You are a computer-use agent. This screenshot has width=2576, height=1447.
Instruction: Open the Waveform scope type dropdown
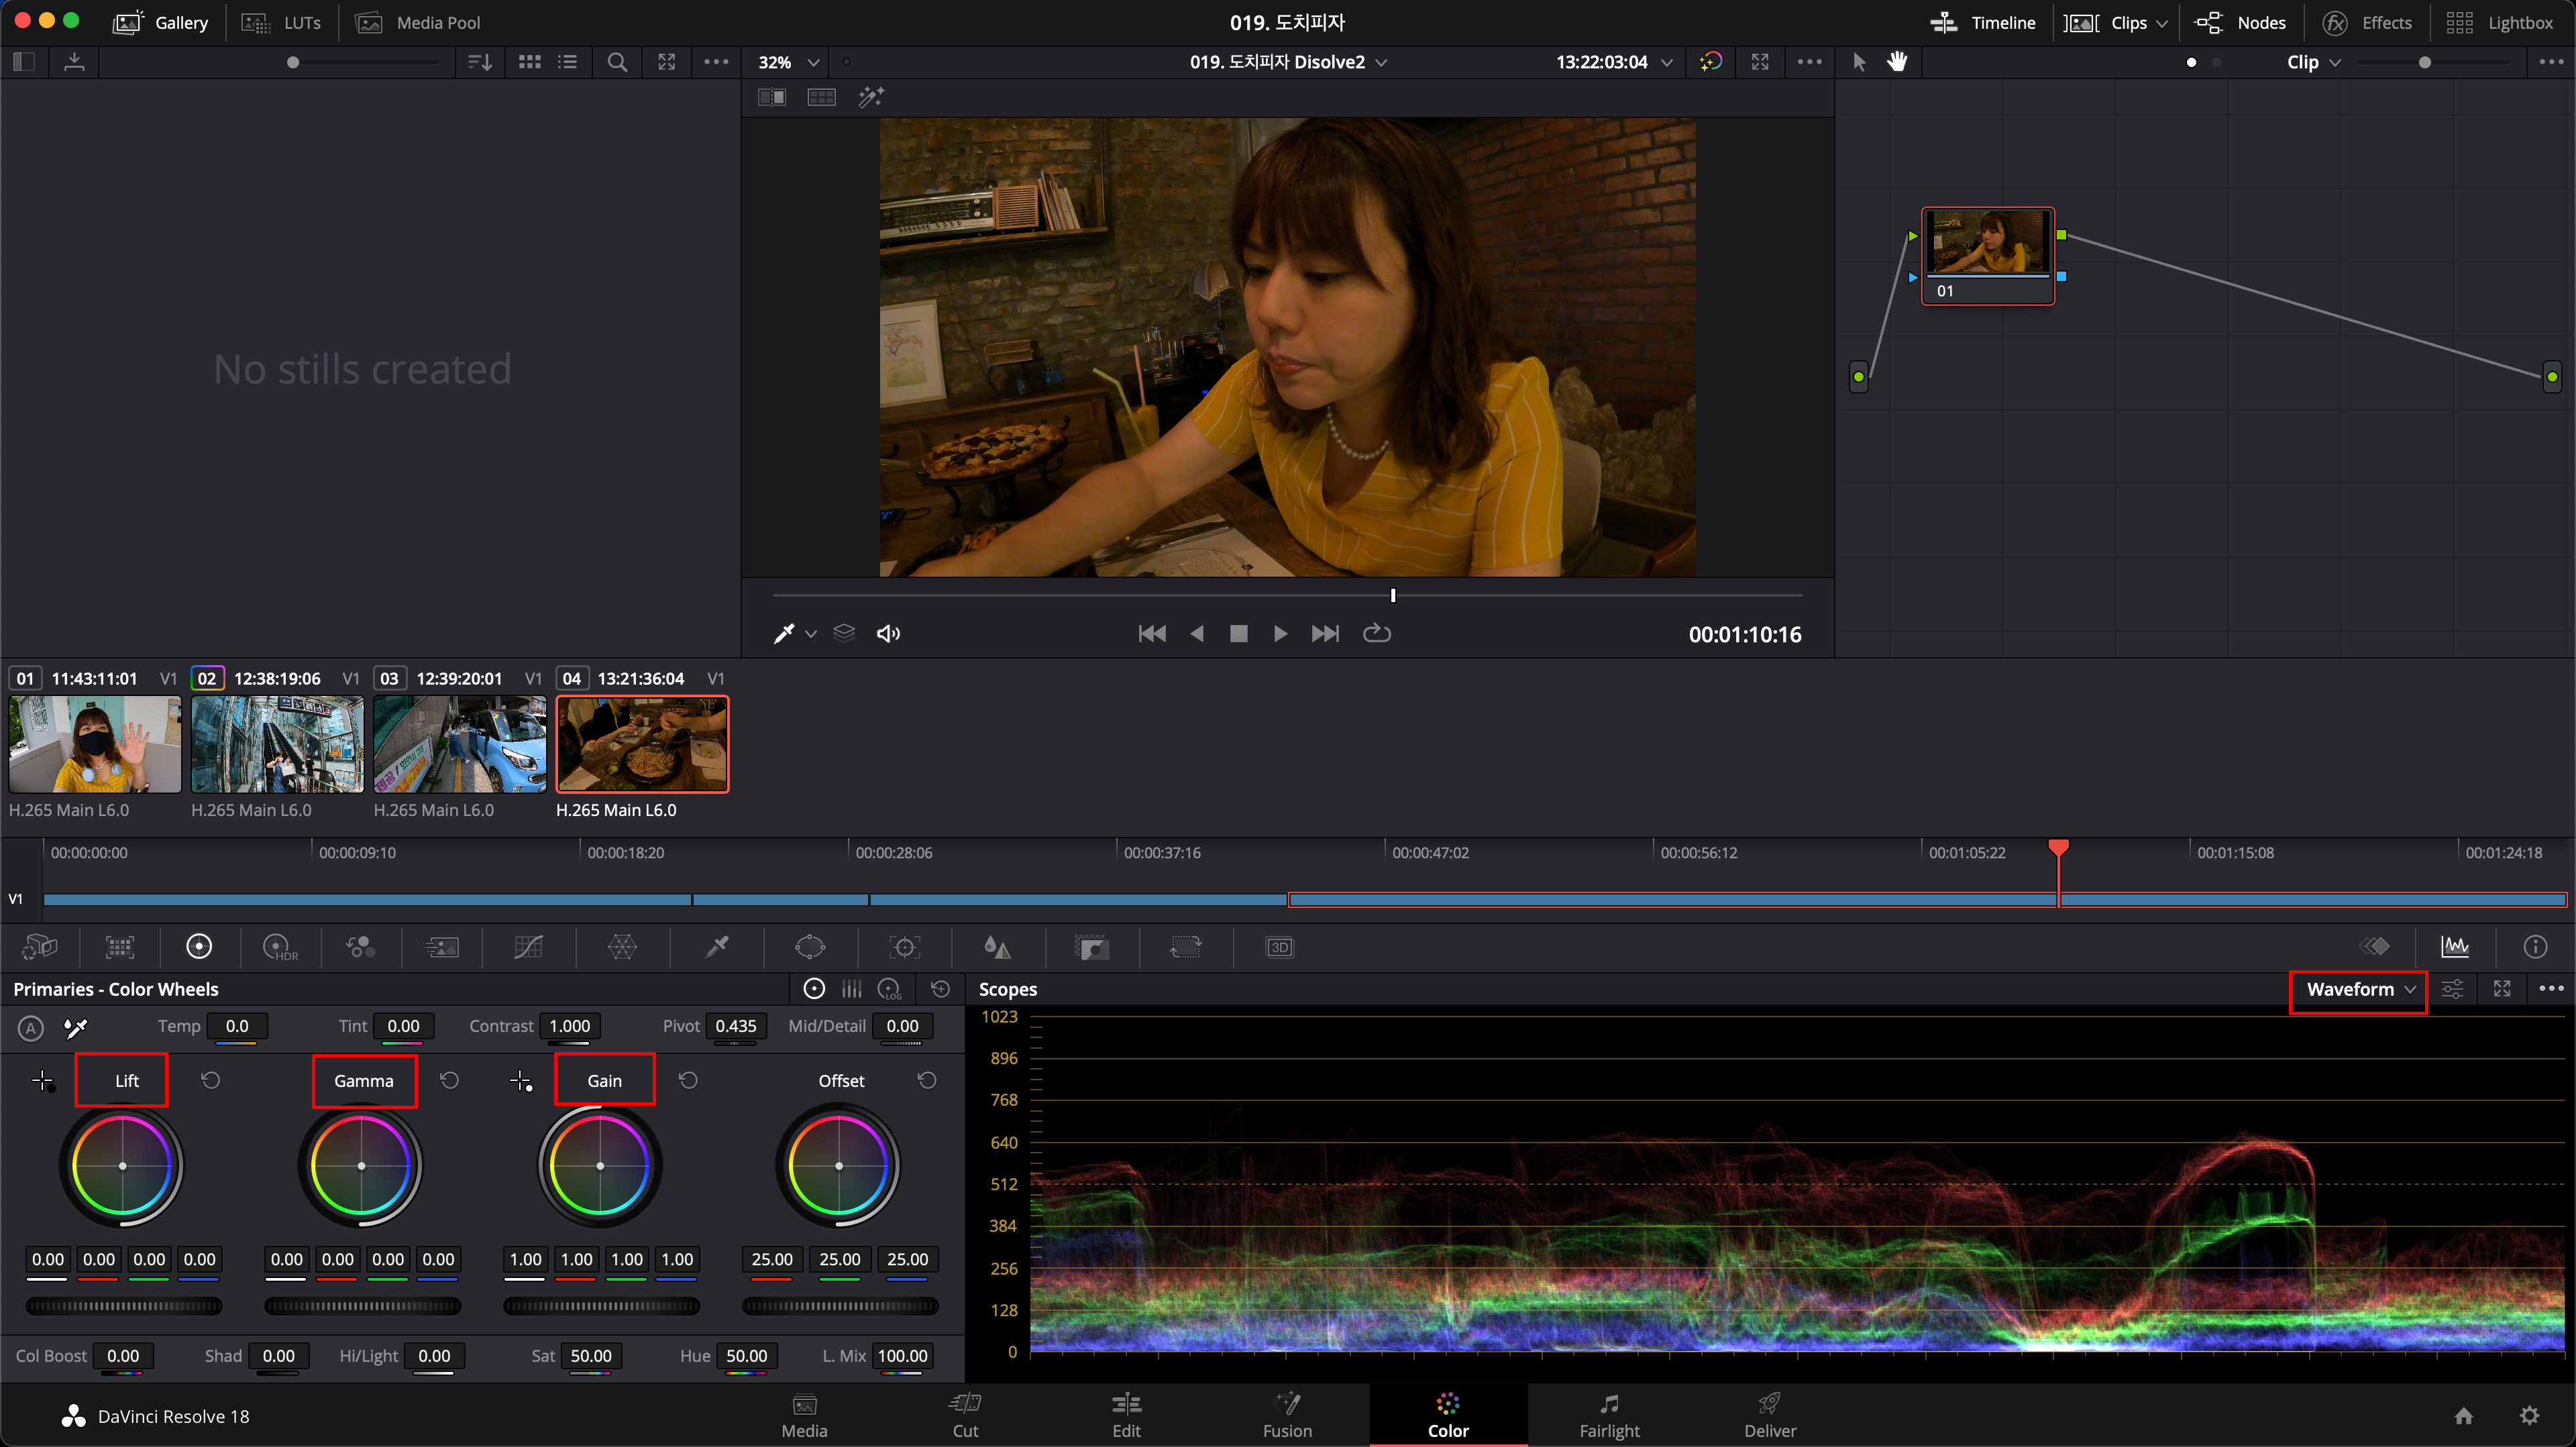click(2359, 989)
